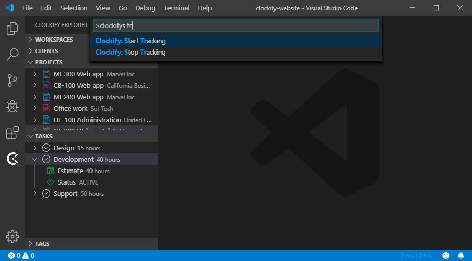The width and height of the screenshot is (472, 261).
Task: Select the Status ACTIVE row
Action: [91, 182]
